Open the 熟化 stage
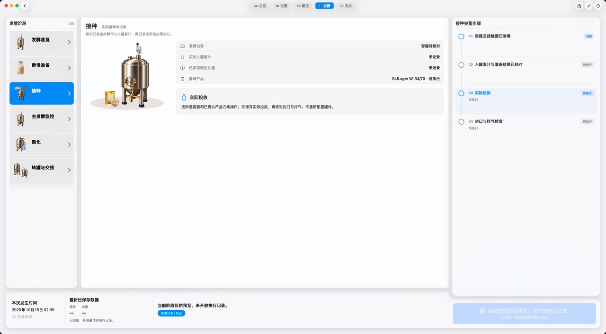 point(42,144)
